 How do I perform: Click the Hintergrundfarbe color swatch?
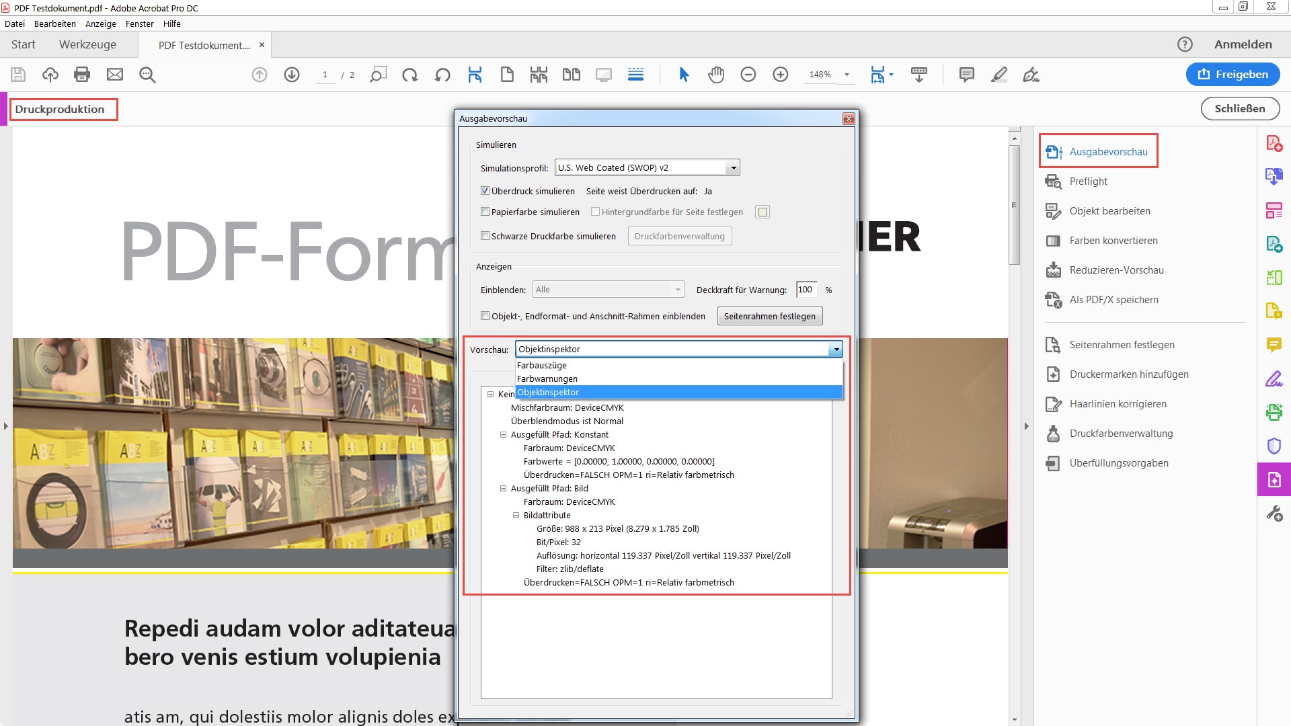762,212
